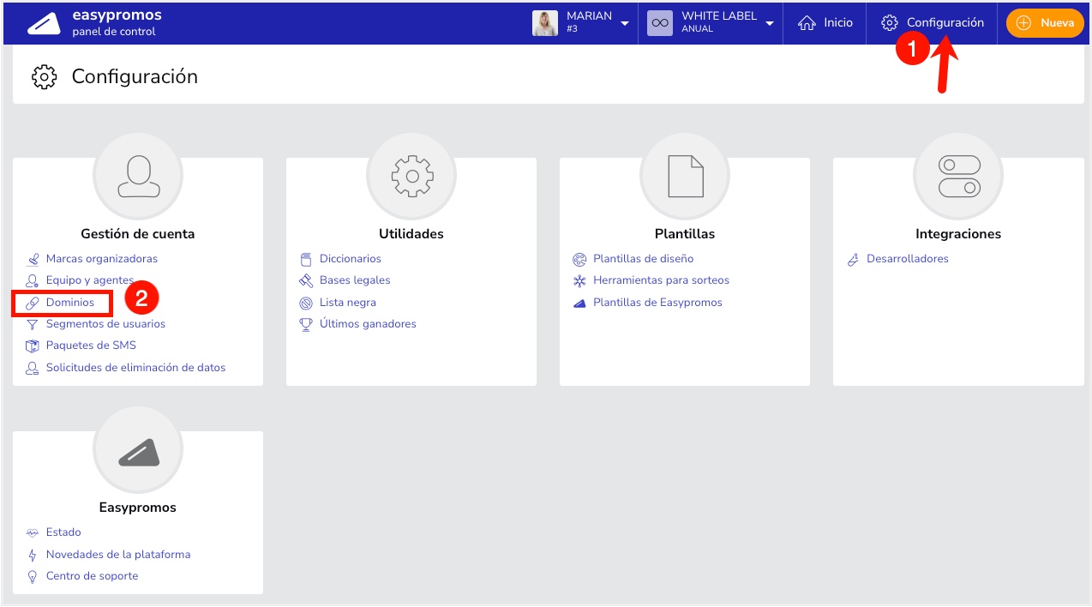Click the Utilidades heading
1092x607 pixels.
411,234
